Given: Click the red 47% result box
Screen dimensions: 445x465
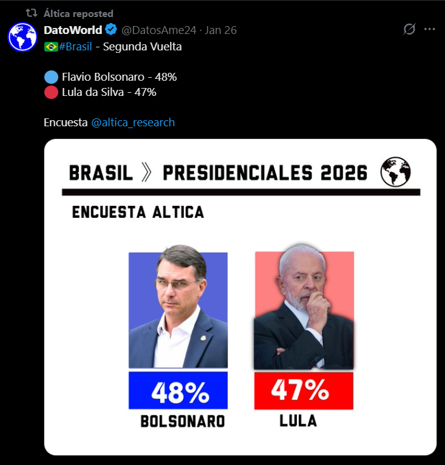Looking at the screenshot, I should tap(304, 390).
